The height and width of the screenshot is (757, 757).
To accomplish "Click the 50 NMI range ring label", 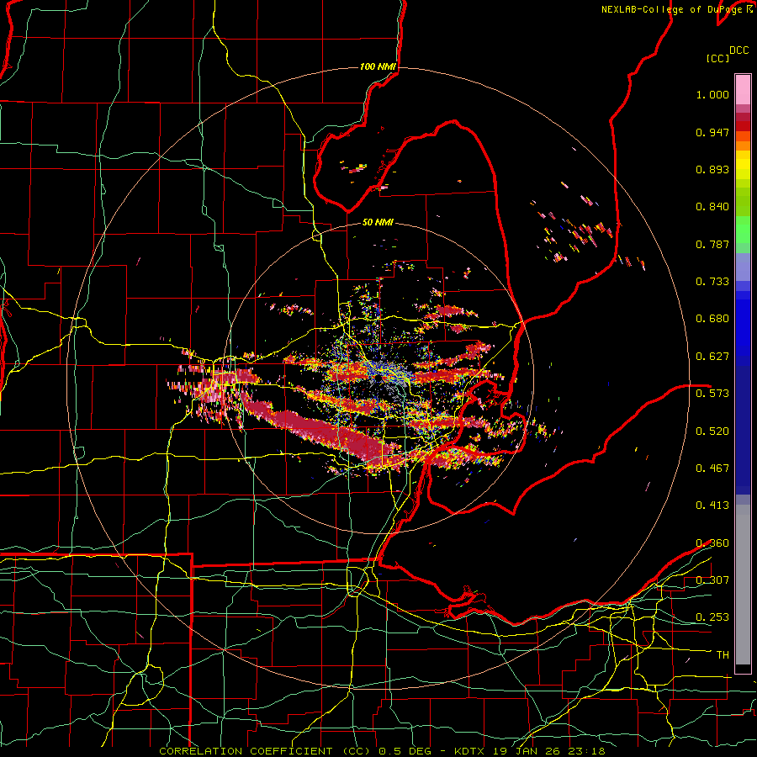I will coord(378,222).
